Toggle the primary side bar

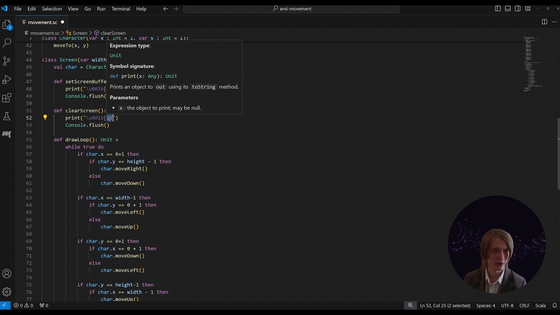[498, 9]
